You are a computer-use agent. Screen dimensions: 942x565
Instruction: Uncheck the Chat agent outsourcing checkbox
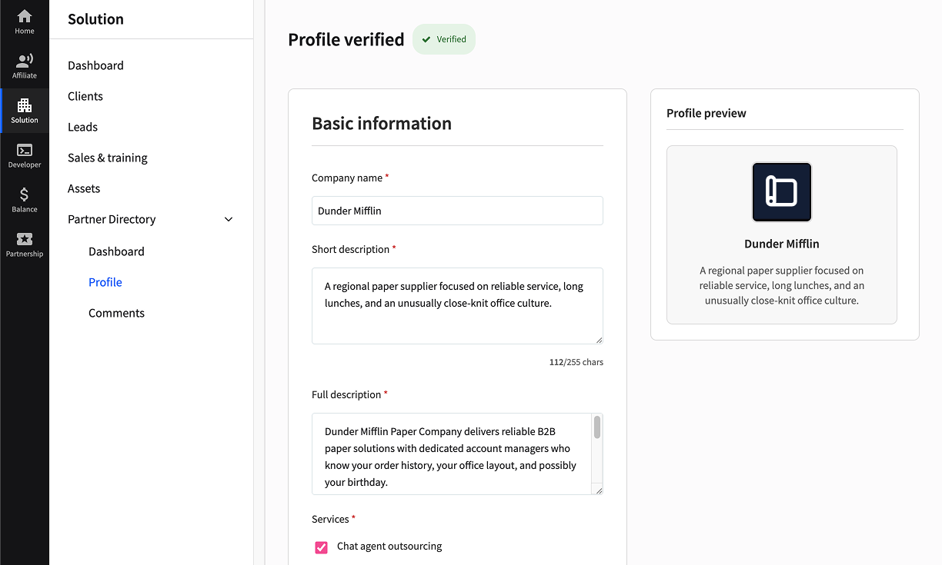pyautogui.click(x=322, y=547)
